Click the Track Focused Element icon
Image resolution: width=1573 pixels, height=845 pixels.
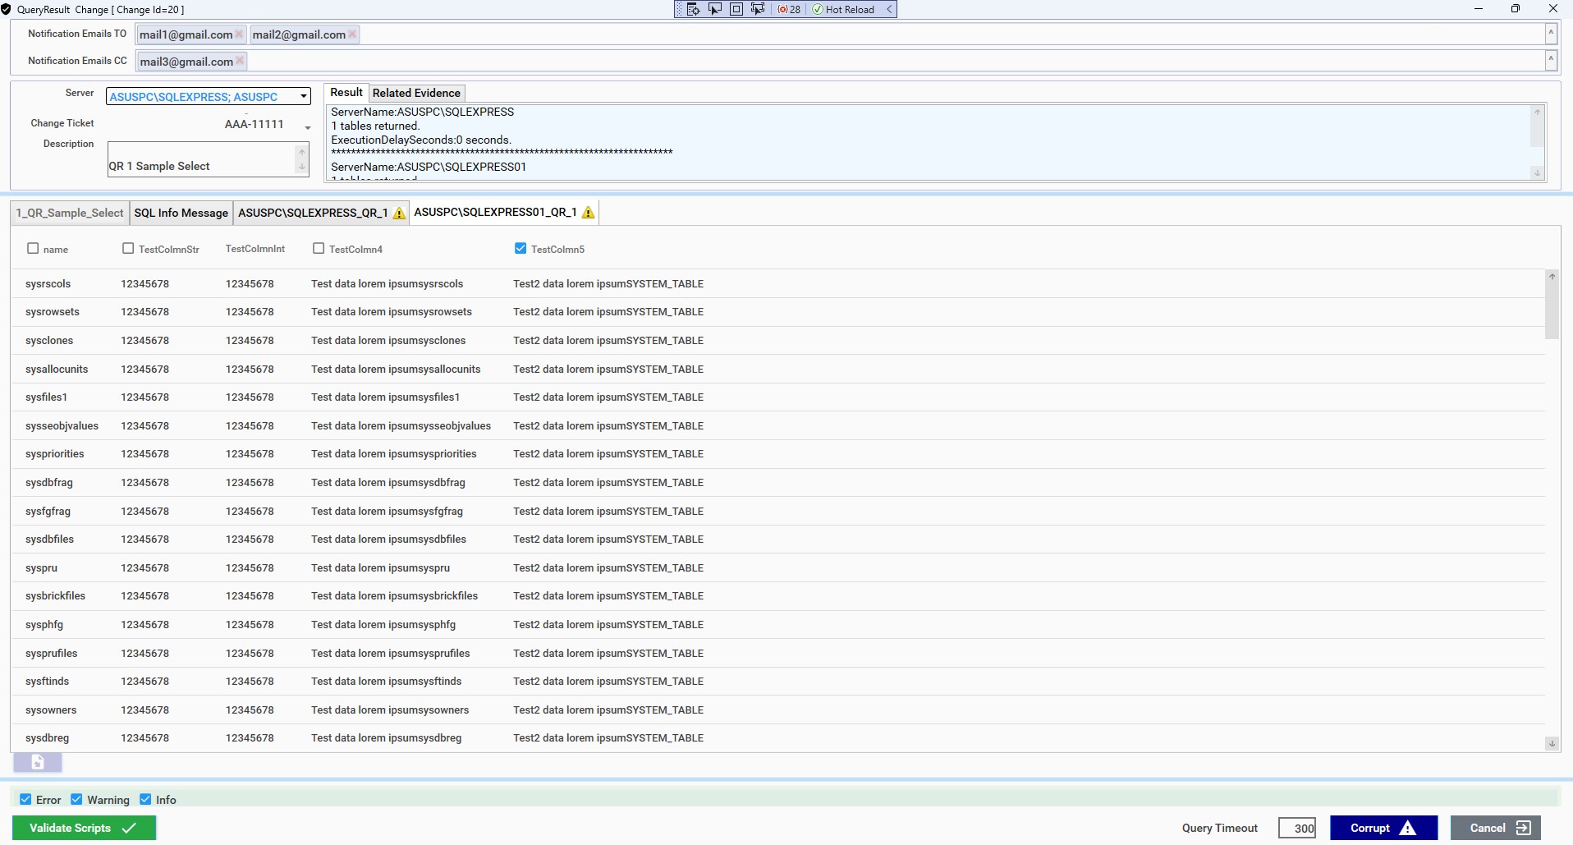[758, 9]
